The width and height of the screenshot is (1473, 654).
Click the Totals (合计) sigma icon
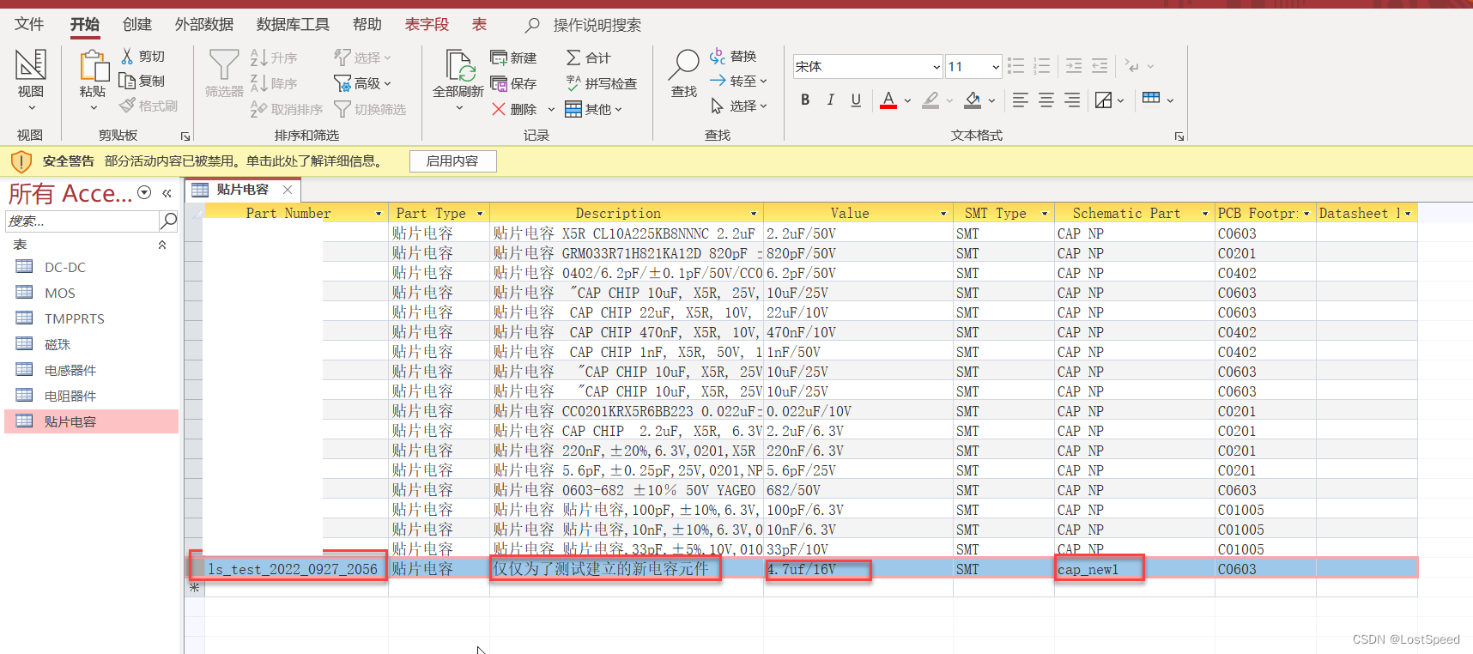pos(573,58)
